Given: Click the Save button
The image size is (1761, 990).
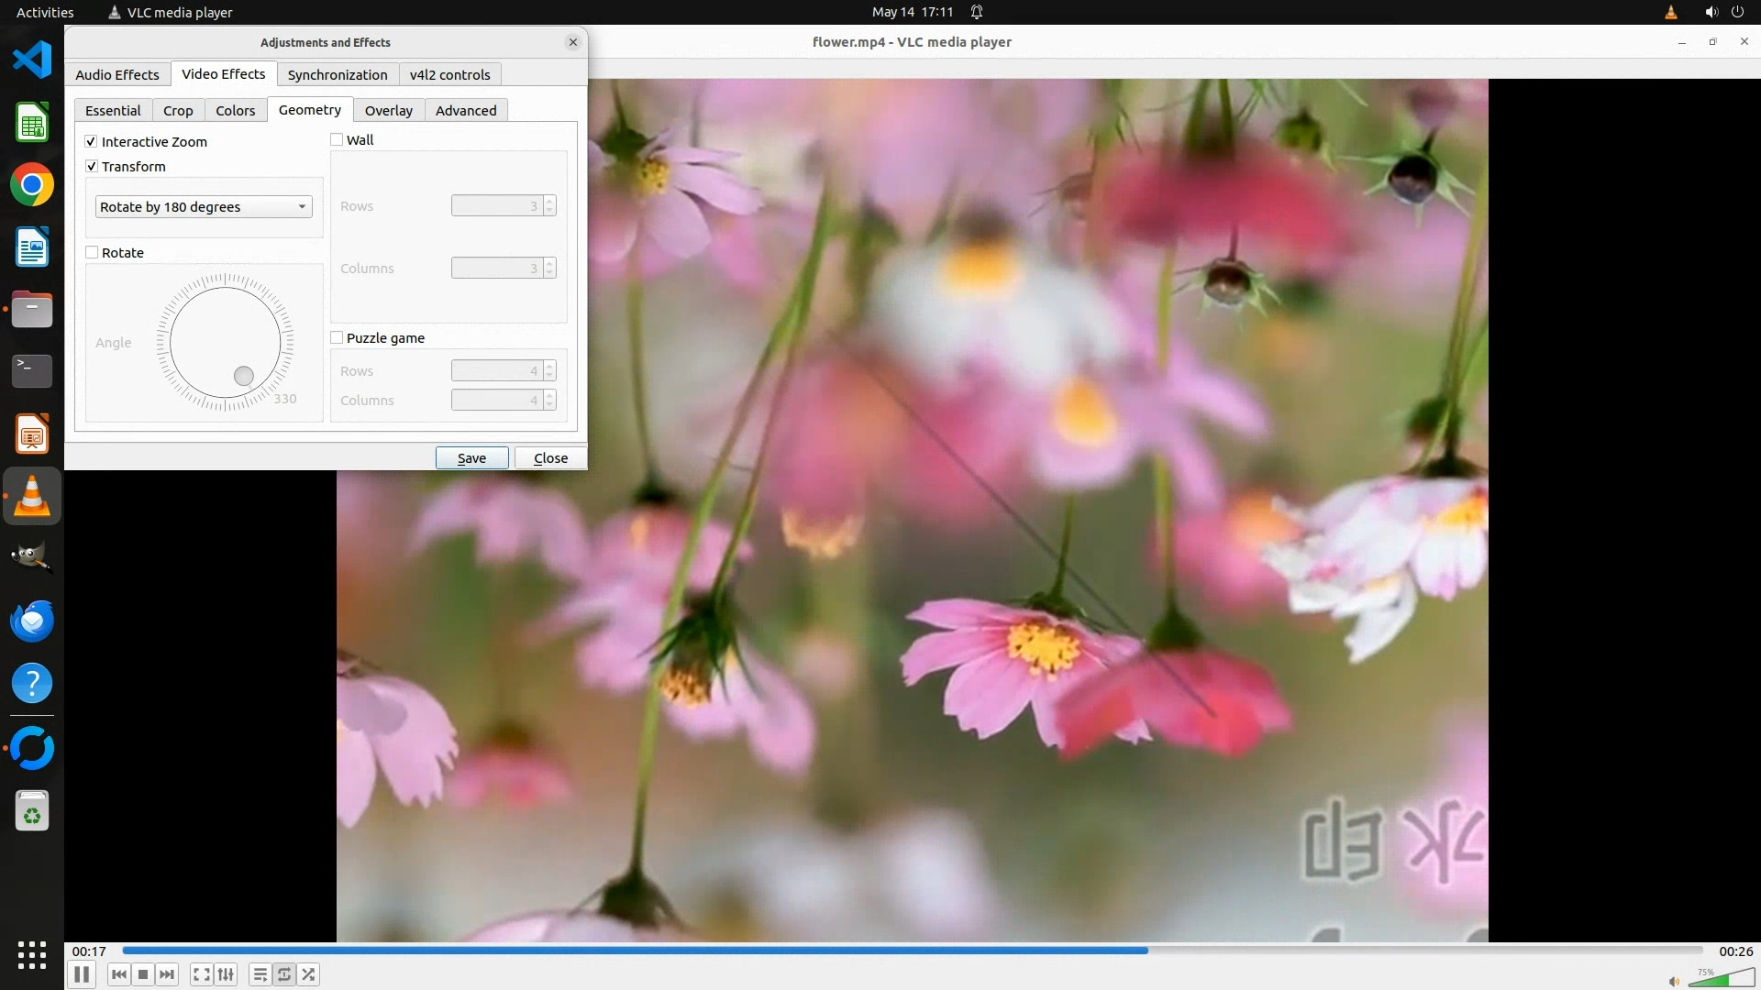Looking at the screenshot, I should pos(471,458).
